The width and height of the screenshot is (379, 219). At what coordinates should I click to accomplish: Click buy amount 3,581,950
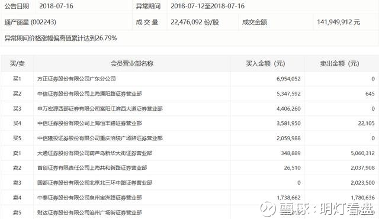[x=288, y=123]
